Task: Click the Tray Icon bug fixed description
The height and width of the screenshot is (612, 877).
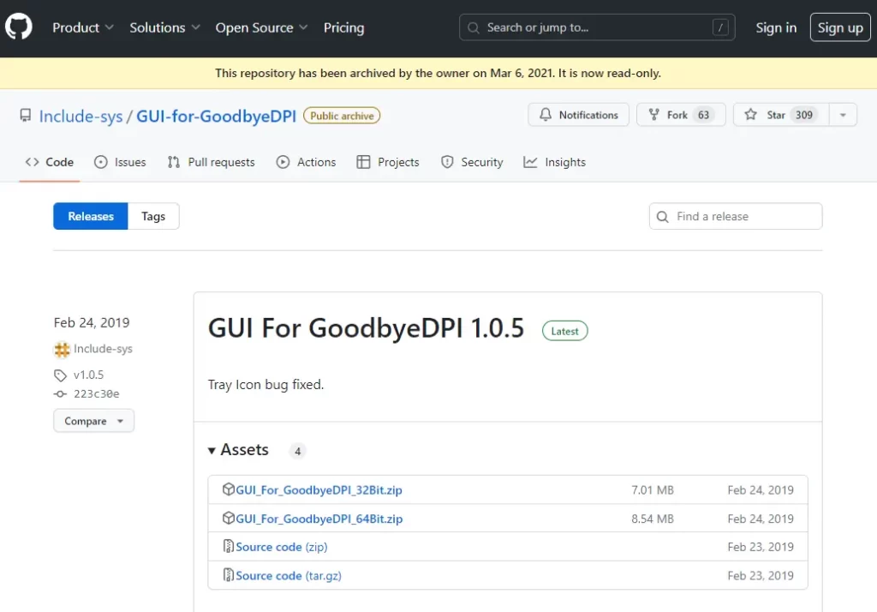Action: click(x=265, y=385)
